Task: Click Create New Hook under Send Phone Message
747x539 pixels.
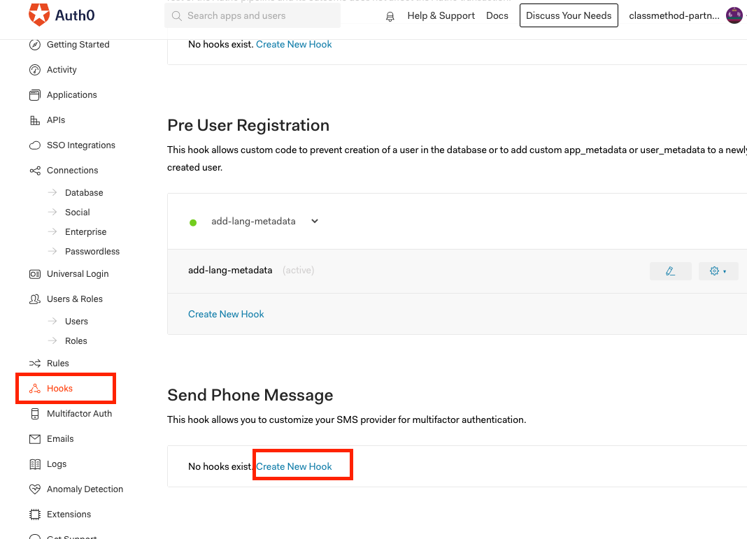Action: (x=294, y=466)
